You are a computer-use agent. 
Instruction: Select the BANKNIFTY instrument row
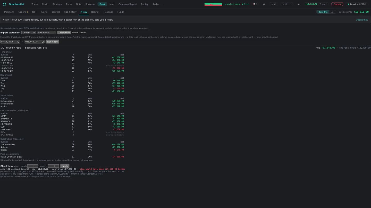(x=62, y=119)
